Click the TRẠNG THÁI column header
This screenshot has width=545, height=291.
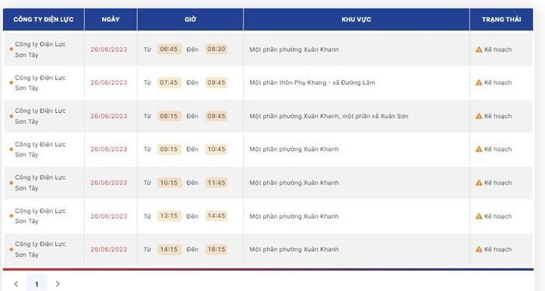click(501, 19)
